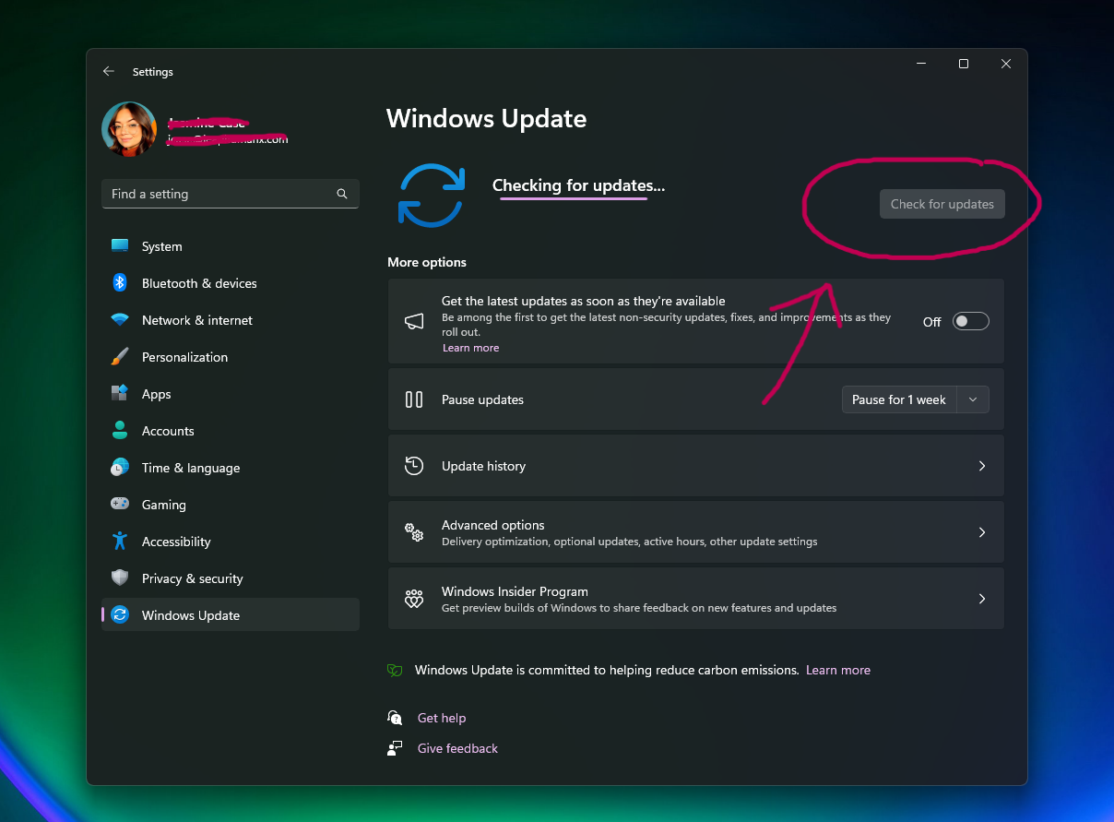1114x822 pixels.
Task: Open Learn more under latest updates
Action: pyautogui.click(x=470, y=348)
